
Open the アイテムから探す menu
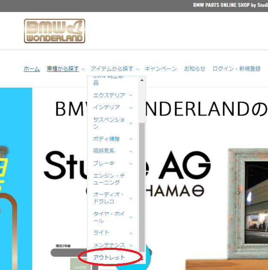pyautogui.click(x=112, y=69)
